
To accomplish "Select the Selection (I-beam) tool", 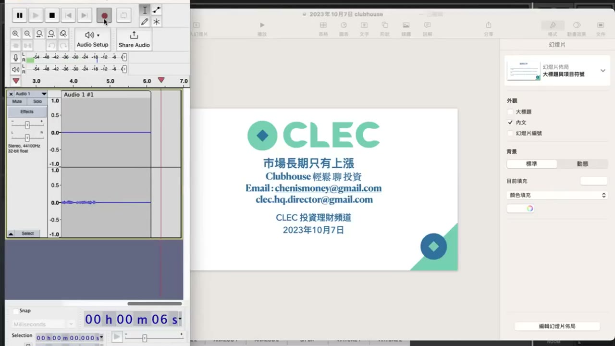I will click(145, 10).
